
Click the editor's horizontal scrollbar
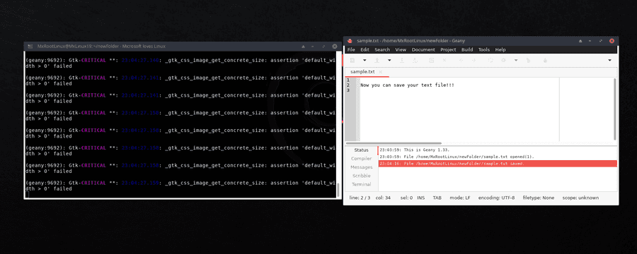pyautogui.click(x=394, y=143)
